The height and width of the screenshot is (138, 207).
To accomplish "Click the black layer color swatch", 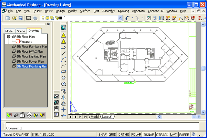I will [x=61, y=18].
